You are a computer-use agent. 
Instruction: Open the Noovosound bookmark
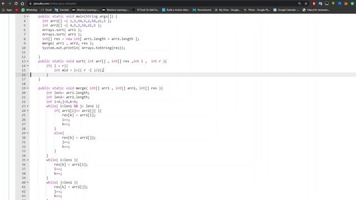(x=202, y=10)
